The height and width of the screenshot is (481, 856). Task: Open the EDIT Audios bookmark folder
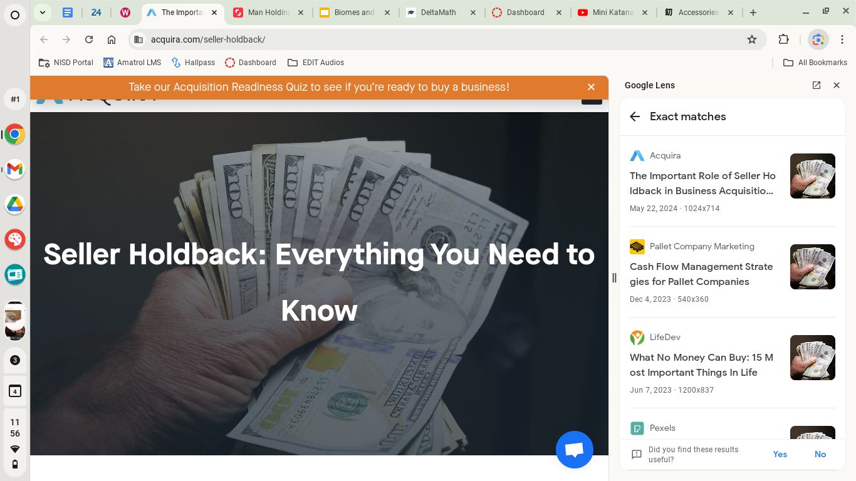316,63
